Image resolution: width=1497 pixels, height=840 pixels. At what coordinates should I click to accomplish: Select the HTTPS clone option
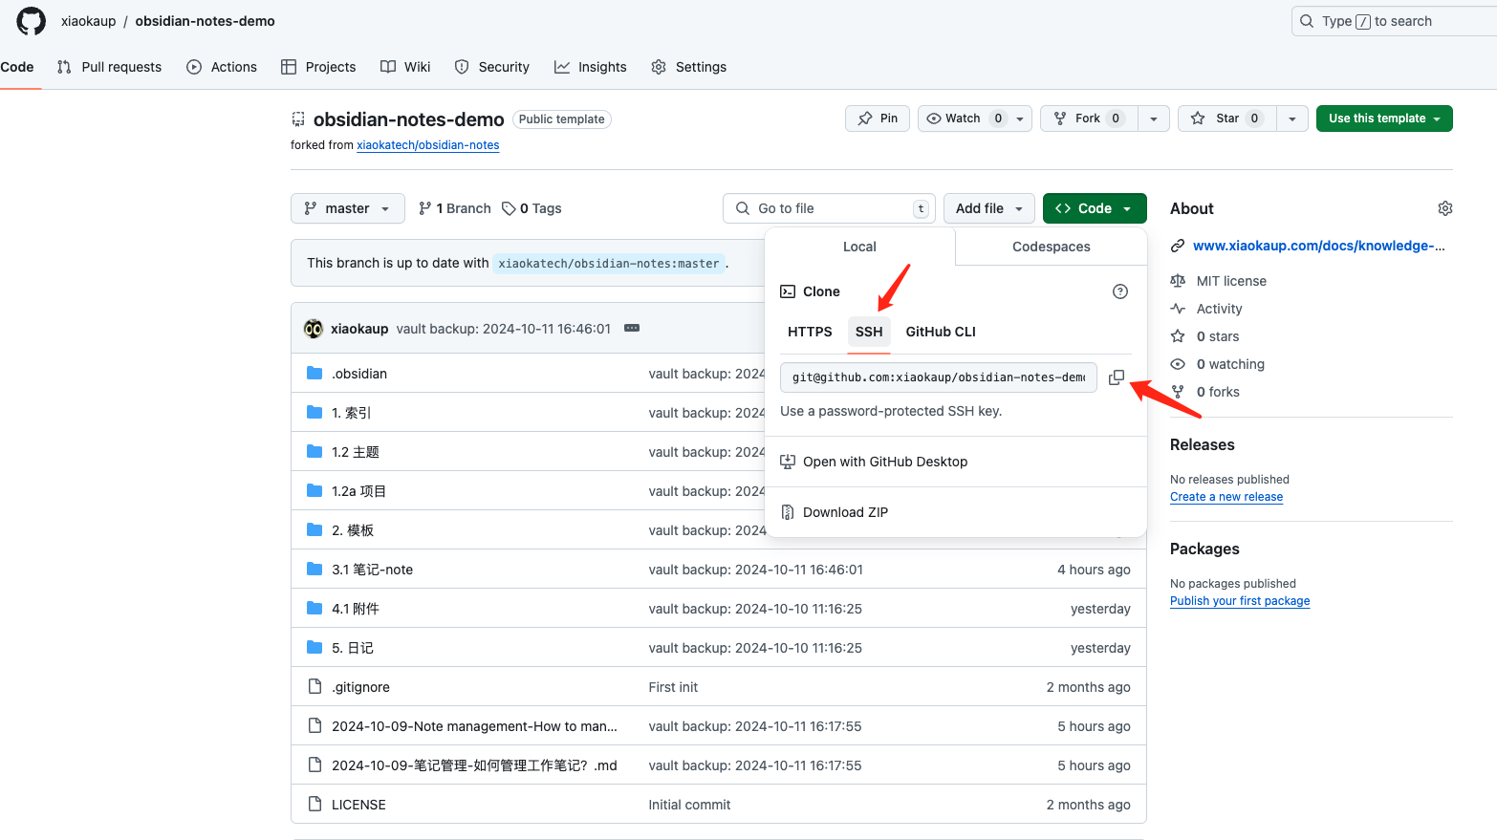pyautogui.click(x=810, y=332)
